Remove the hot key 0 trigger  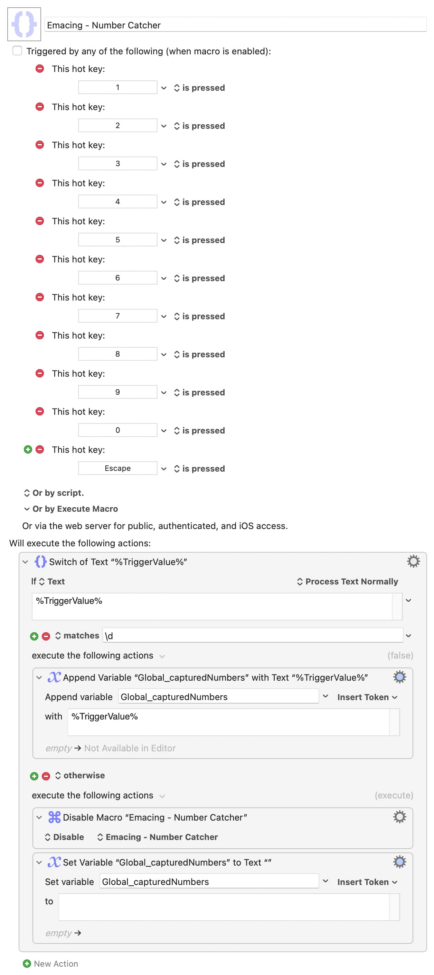[40, 411]
